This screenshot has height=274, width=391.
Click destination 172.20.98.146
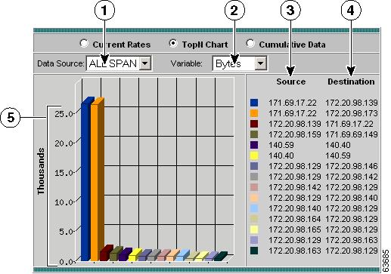(x=352, y=166)
